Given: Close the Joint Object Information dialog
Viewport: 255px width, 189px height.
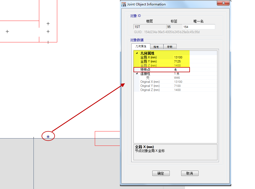Looking at the screenshot, I should point(223,3).
